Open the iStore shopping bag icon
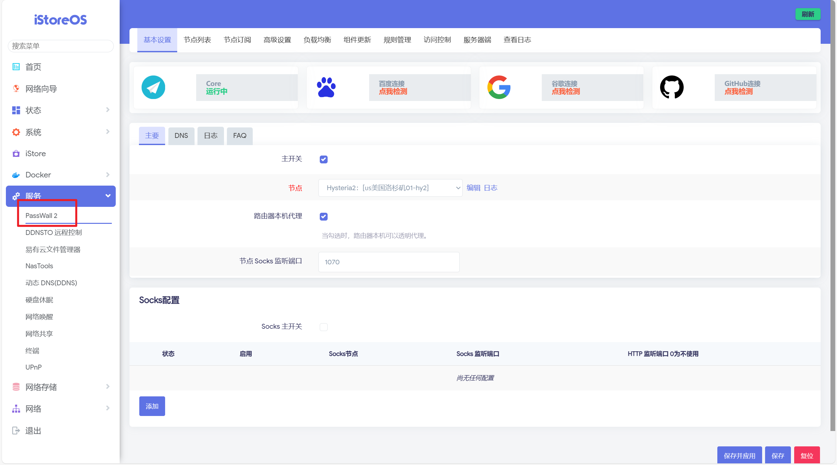837x465 pixels. (x=16, y=154)
